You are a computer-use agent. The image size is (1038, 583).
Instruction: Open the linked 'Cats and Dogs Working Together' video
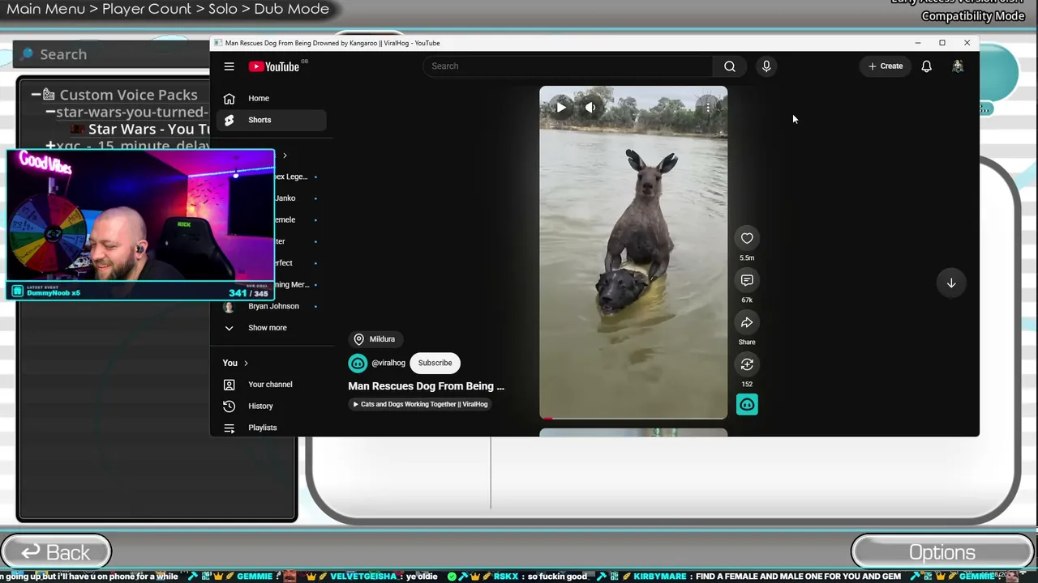pyautogui.click(x=420, y=404)
